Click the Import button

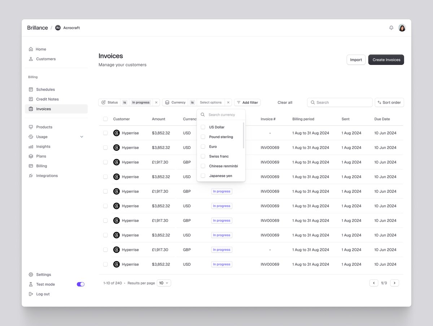(x=356, y=60)
